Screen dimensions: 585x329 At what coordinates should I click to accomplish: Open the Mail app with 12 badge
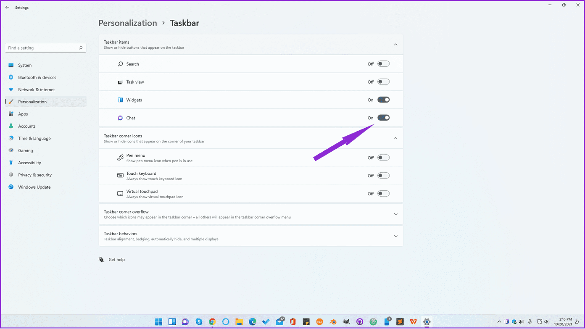pos(280,322)
